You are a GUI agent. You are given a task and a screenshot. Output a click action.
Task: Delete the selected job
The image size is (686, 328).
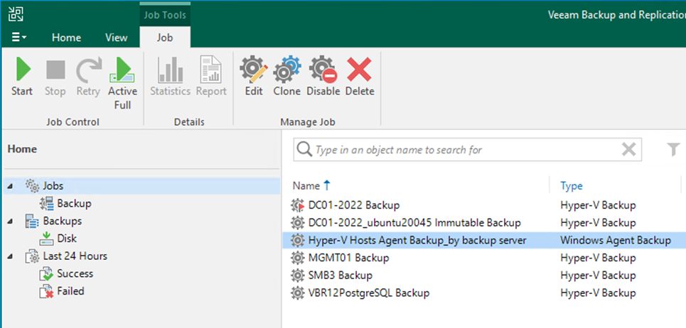point(360,77)
